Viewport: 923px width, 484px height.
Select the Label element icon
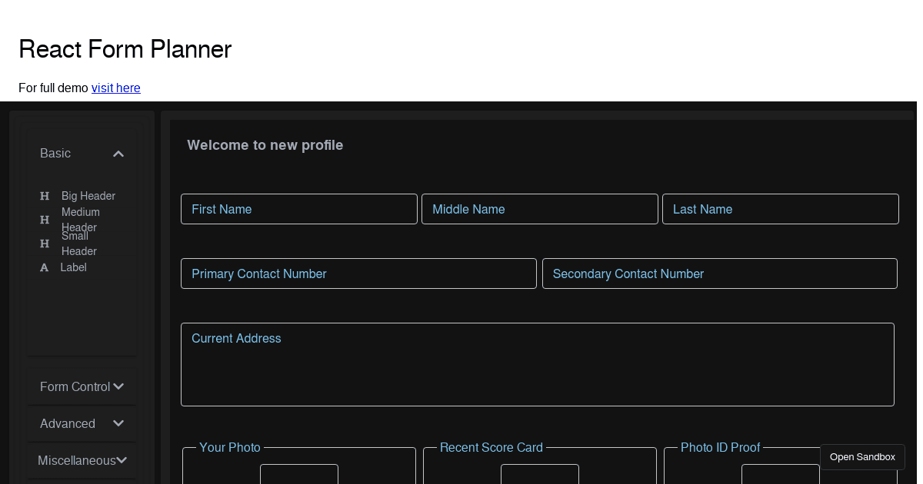pyautogui.click(x=44, y=267)
